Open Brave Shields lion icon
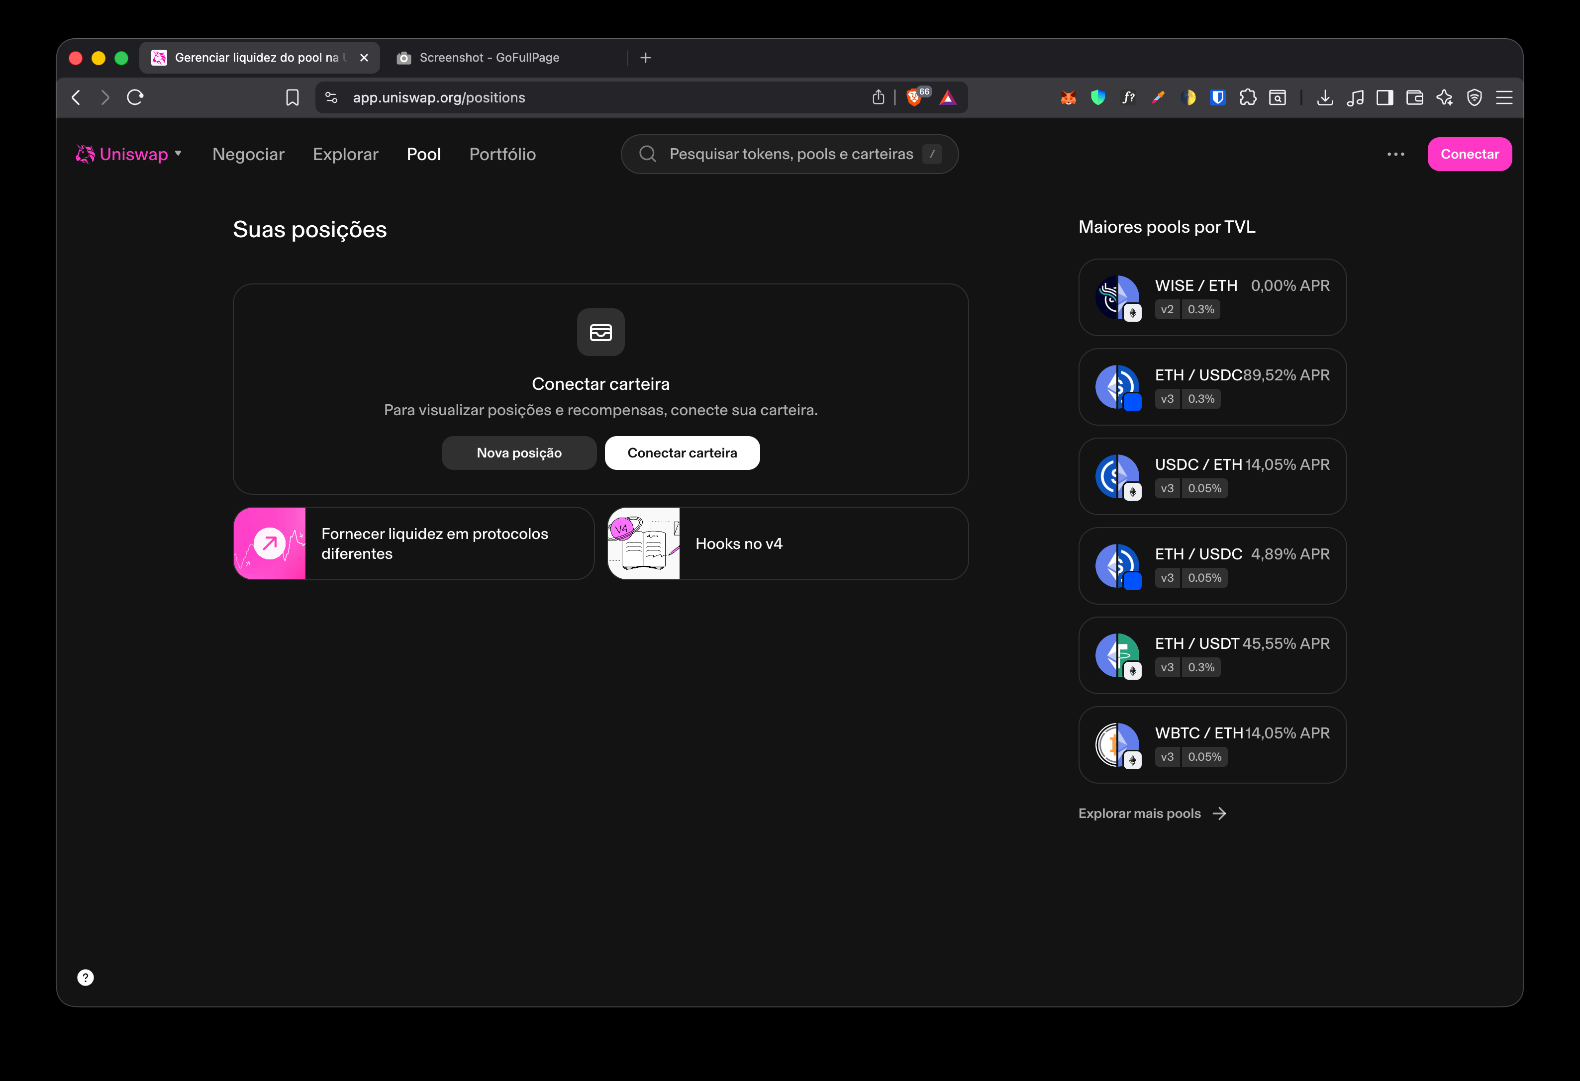This screenshot has width=1580, height=1081. 914,98
